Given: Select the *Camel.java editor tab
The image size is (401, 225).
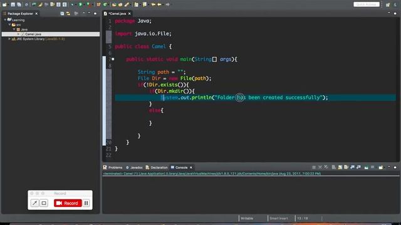Looking at the screenshot, I should (x=117, y=14).
